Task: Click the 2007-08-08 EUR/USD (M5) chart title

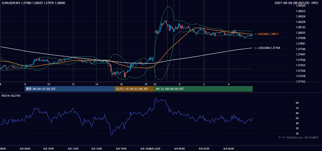Action: [x=297, y=3]
